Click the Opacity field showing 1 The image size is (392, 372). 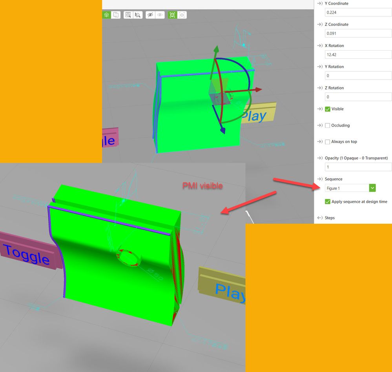coord(358,167)
